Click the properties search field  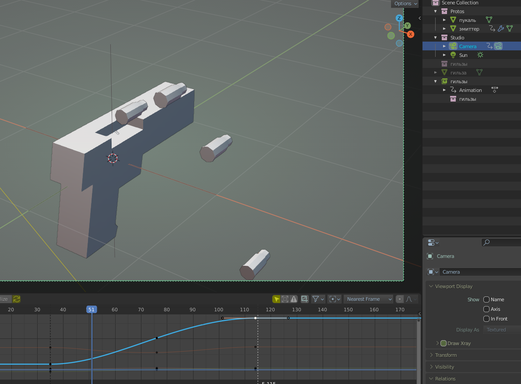pos(501,243)
